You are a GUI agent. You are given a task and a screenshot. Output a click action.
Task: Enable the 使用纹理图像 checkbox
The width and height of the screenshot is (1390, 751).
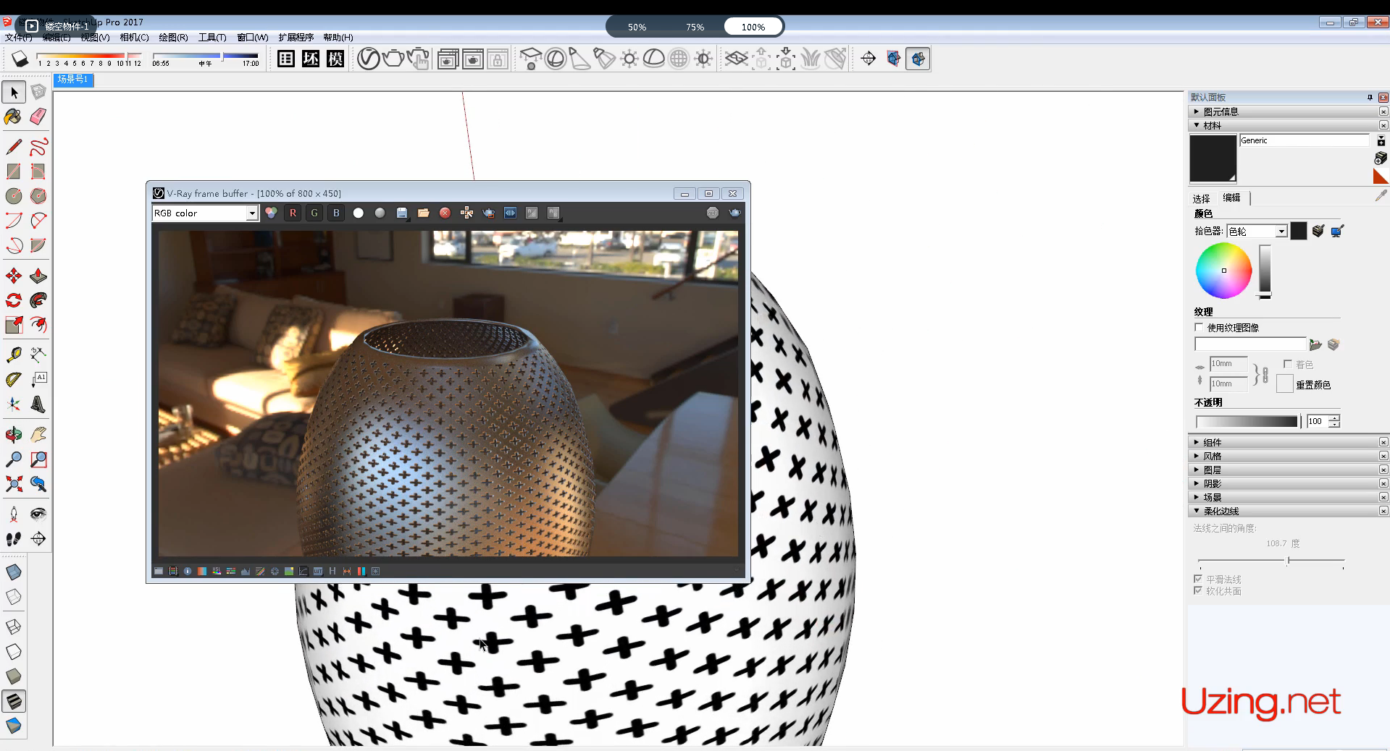(x=1199, y=327)
